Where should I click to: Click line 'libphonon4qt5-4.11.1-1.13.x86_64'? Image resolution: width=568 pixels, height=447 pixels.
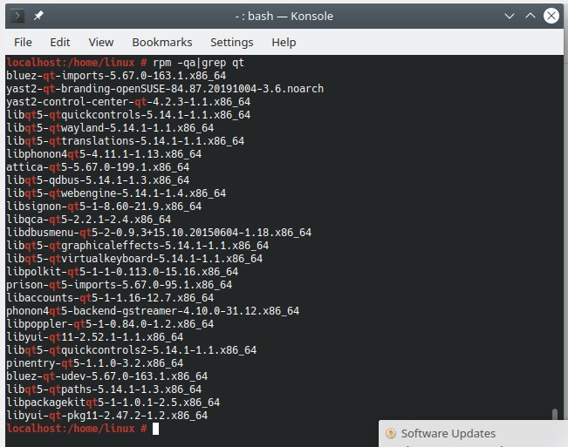coord(104,154)
